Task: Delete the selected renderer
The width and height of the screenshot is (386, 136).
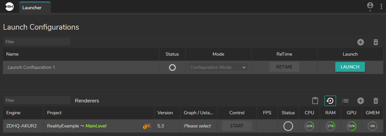Action: 375,101
